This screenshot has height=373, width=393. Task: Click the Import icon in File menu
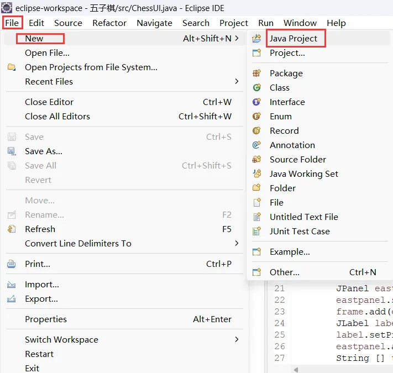[12, 285]
